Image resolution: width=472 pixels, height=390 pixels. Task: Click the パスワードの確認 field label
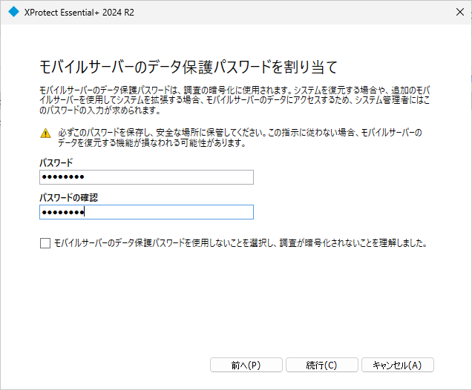click(x=68, y=197)
